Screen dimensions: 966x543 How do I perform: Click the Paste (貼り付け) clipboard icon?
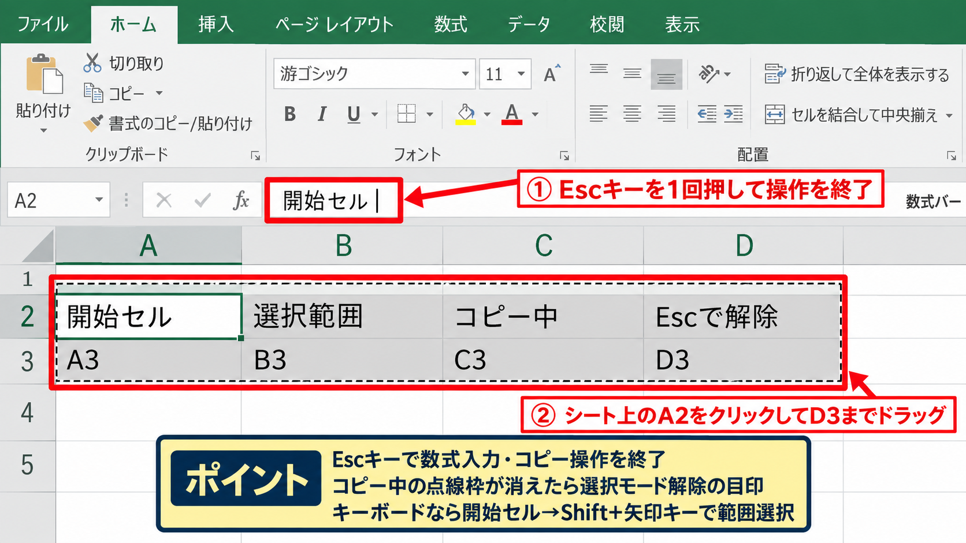pos(44,74)
